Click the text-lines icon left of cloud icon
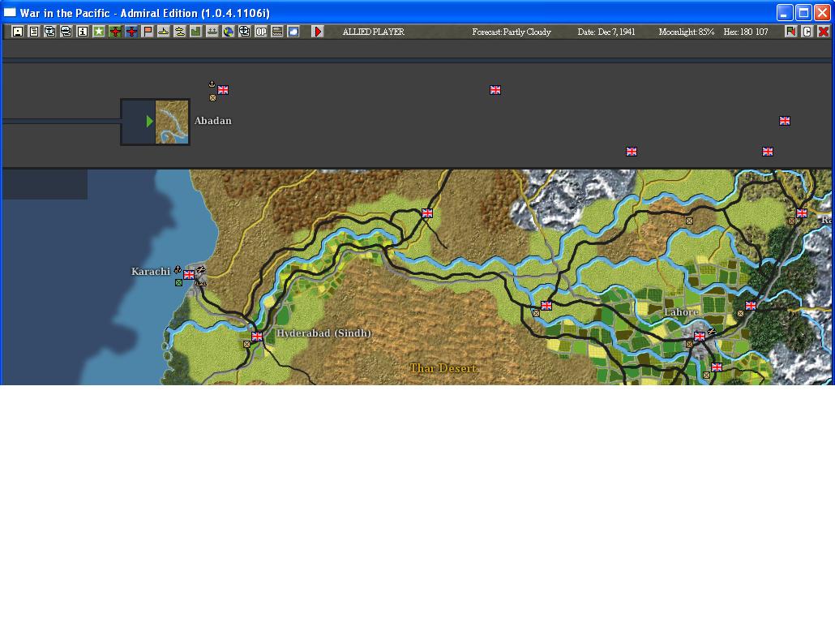The image size is (835, 618). point(277,32)
